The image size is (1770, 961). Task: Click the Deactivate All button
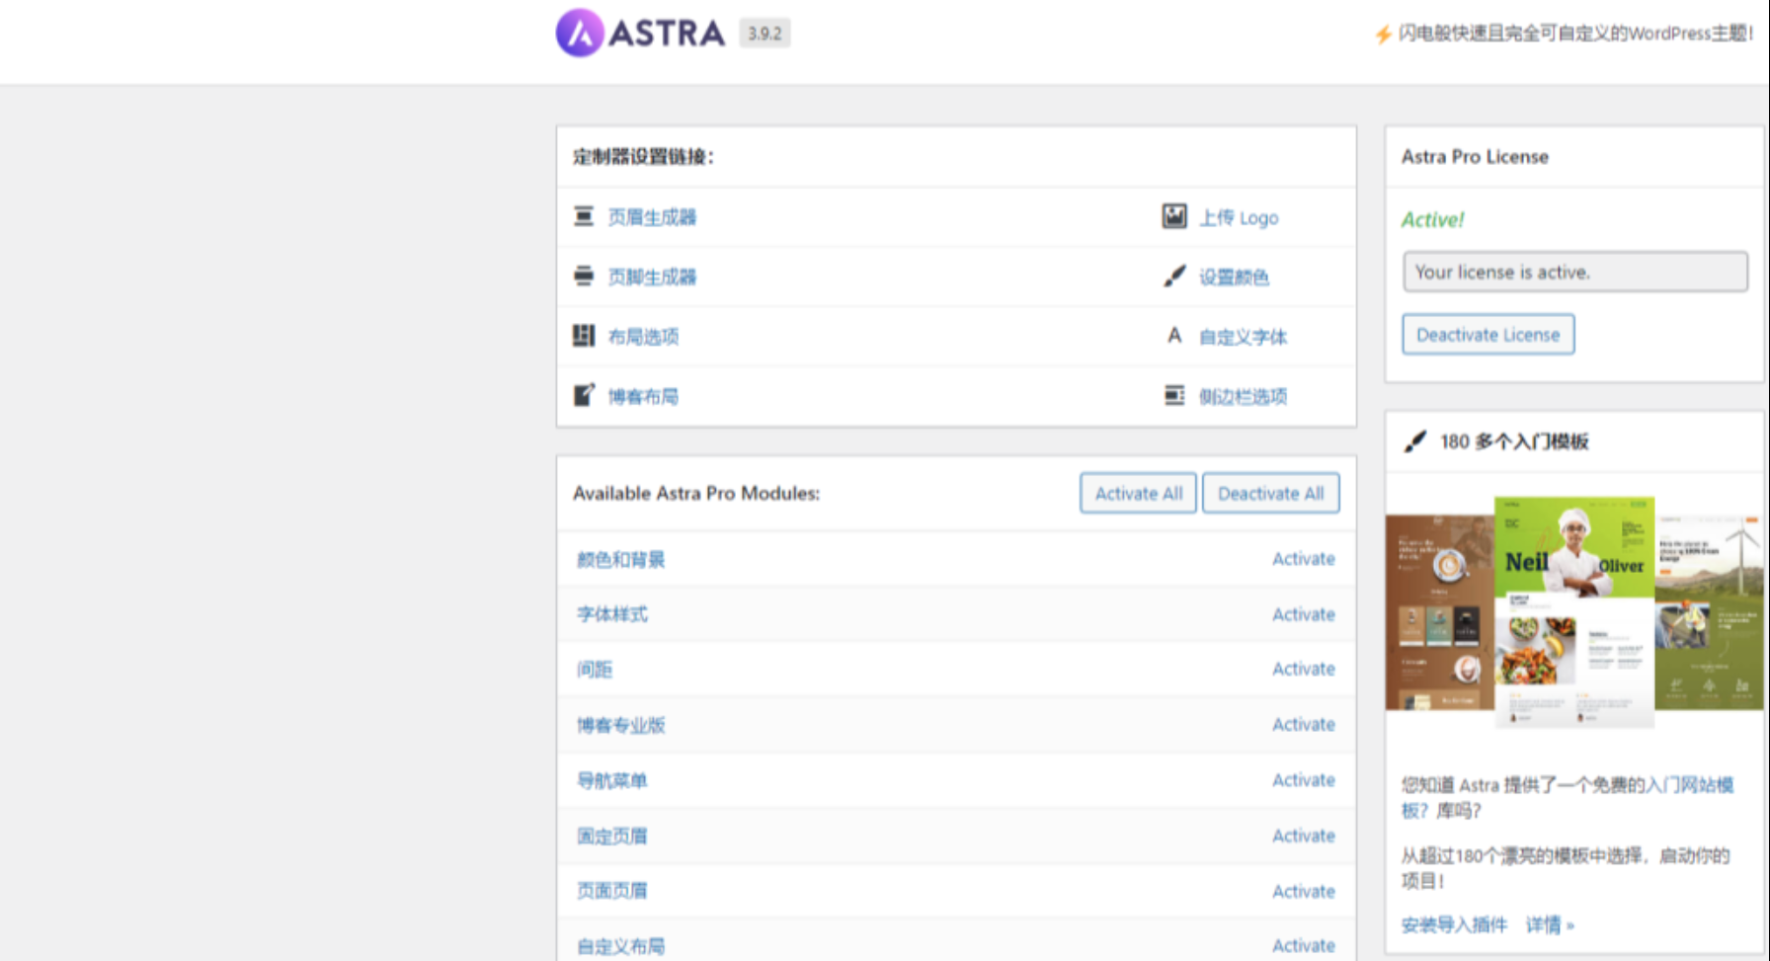[x=1270, y=493]
